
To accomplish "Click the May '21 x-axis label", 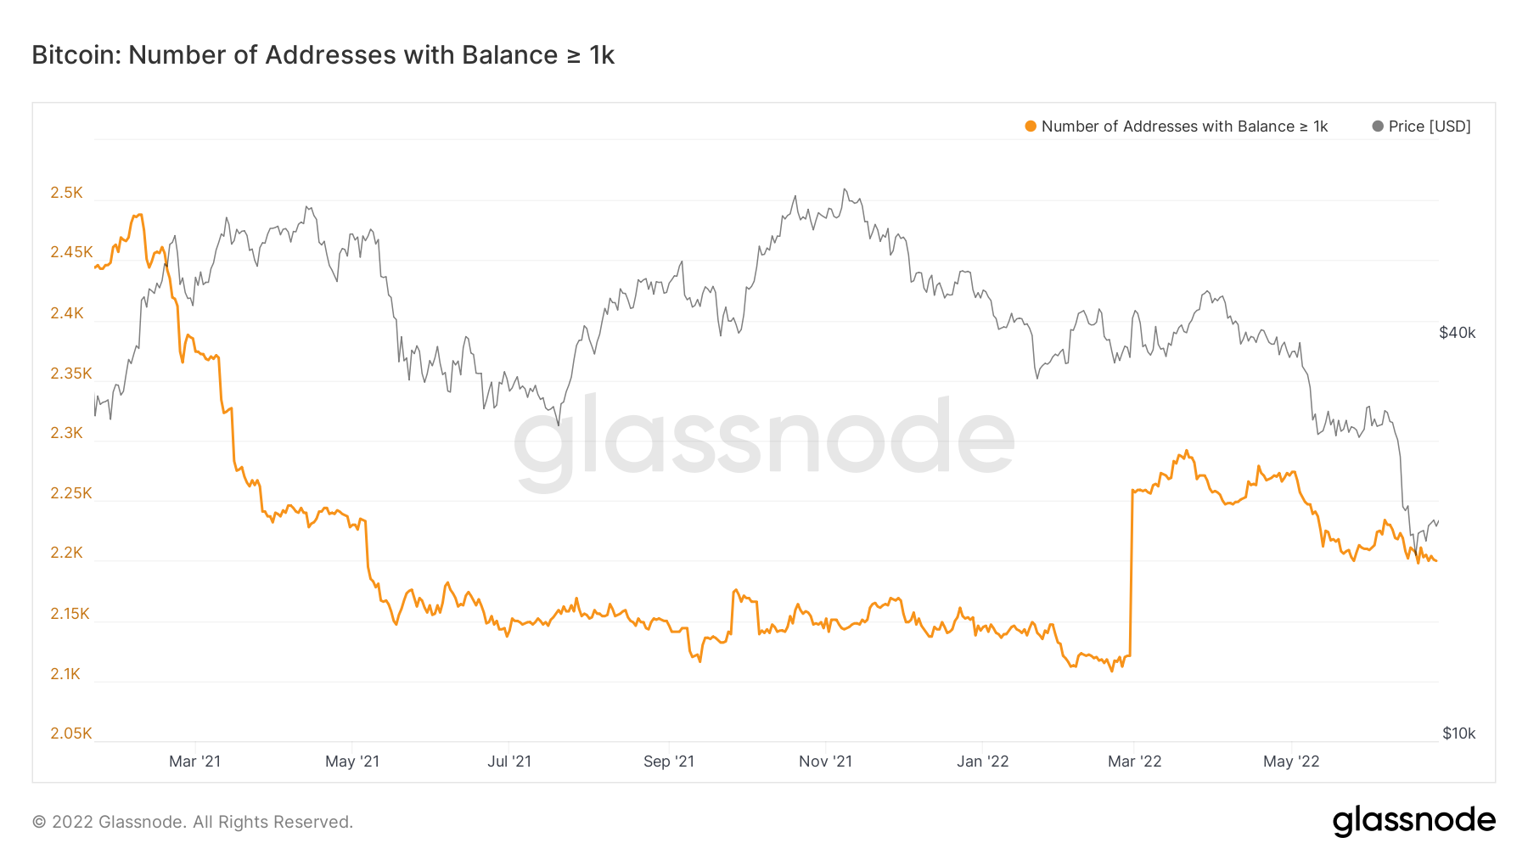I will (352, 762).
